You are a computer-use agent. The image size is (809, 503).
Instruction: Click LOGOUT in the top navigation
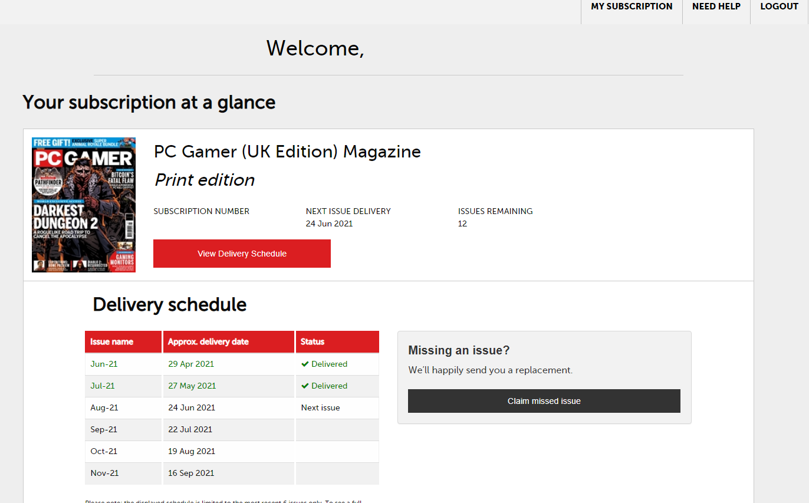point(779,6)
